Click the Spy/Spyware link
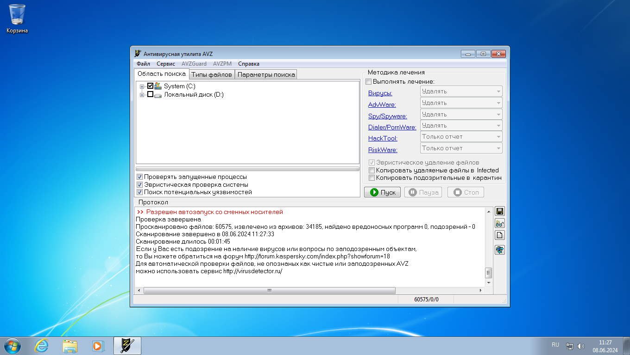This screenshot has height=355, width=630. [x=387, y=116]
